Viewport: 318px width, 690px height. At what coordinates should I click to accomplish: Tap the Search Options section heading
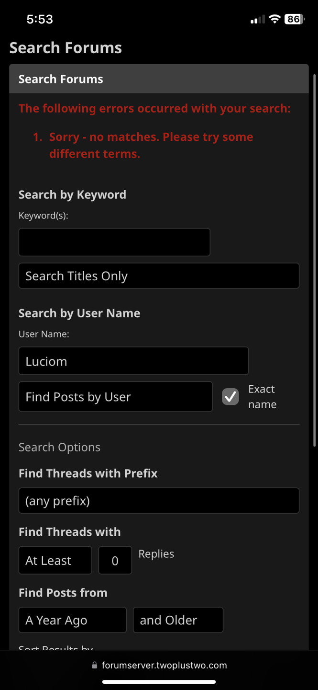(x=59, y=447)
